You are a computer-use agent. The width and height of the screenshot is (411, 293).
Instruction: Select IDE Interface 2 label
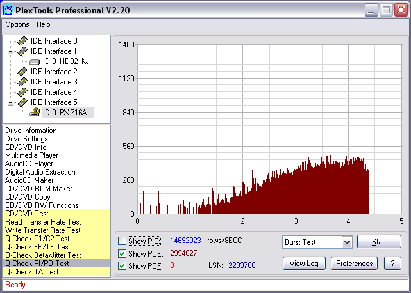(x=54, y=72)
